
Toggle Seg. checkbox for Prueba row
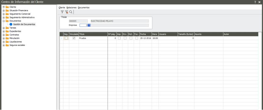tap(66, 38)
